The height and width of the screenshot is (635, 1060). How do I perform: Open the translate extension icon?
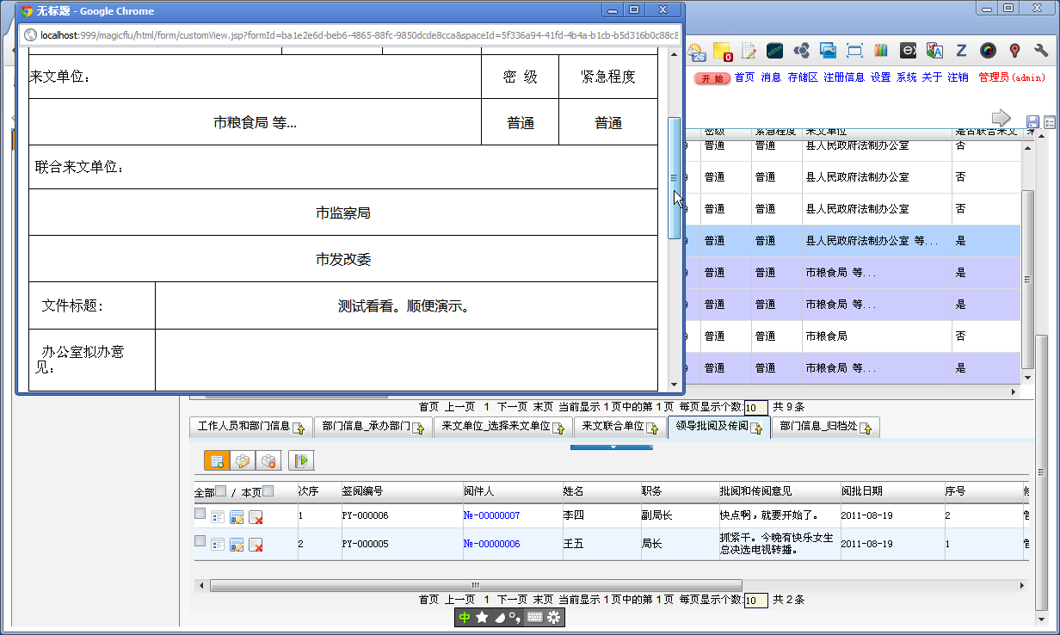(x=934, y=51)
